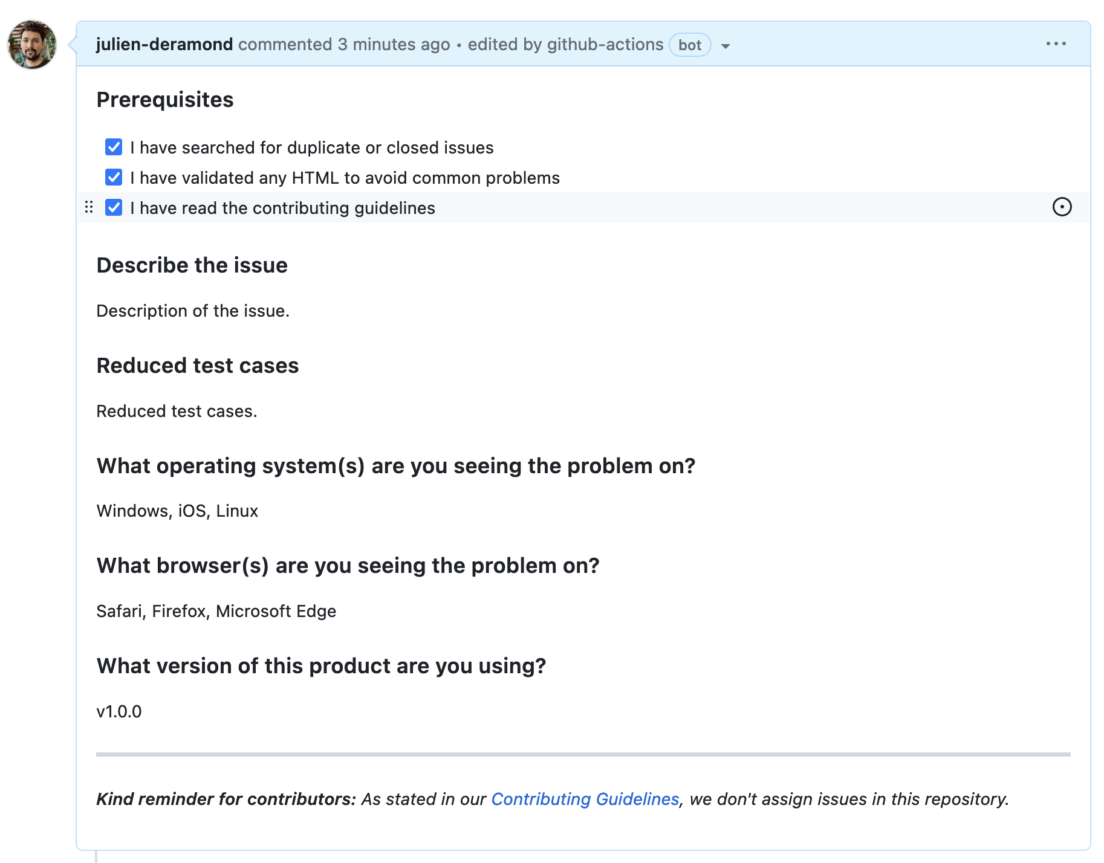Click the convert to issue circle icon
Image resolution: width=1104 pixels, height=863 pixels.
1062,207
